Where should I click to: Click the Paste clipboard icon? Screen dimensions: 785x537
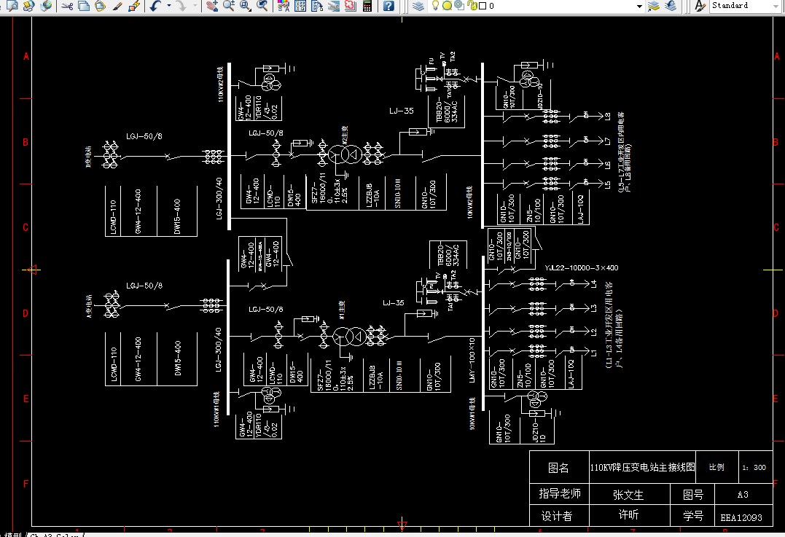[x=100, y=6]
